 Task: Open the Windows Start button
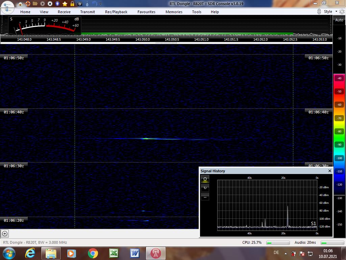click(x=9, y=253)
